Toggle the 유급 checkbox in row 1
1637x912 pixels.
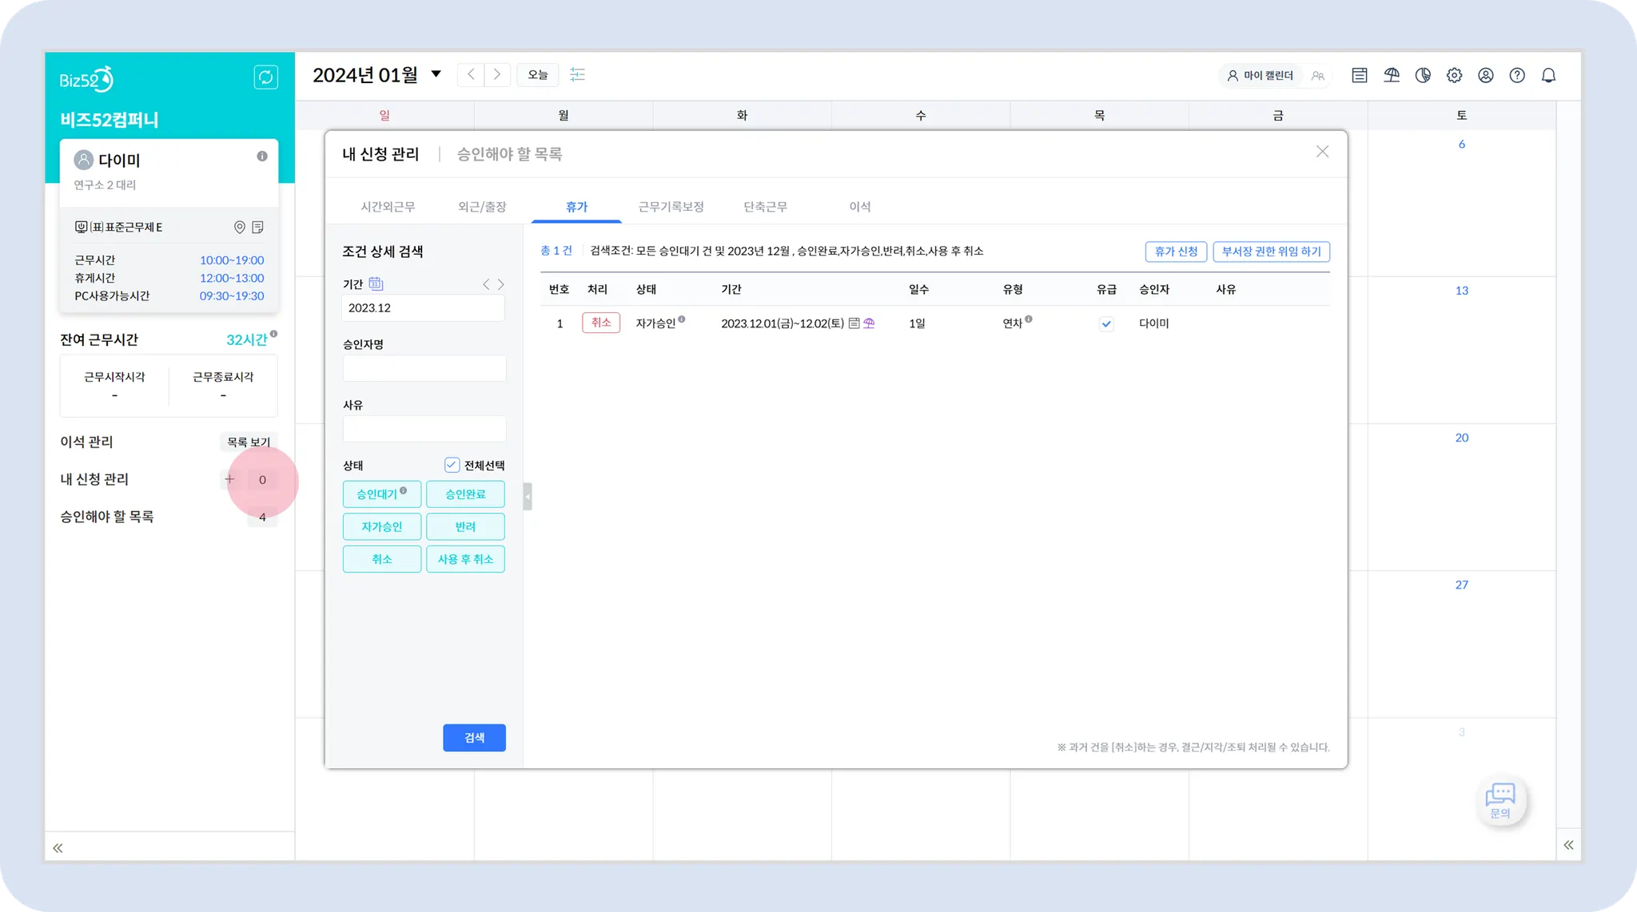(1105, 323)
